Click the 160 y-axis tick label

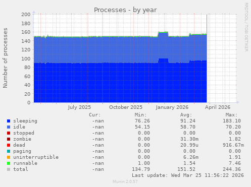26,32
